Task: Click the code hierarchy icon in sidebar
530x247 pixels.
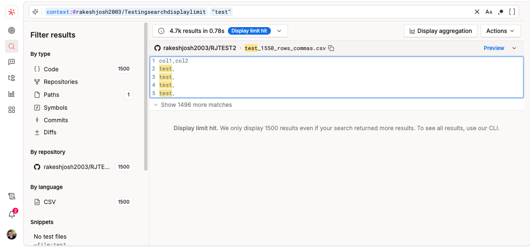Action: tap(11, 78)
